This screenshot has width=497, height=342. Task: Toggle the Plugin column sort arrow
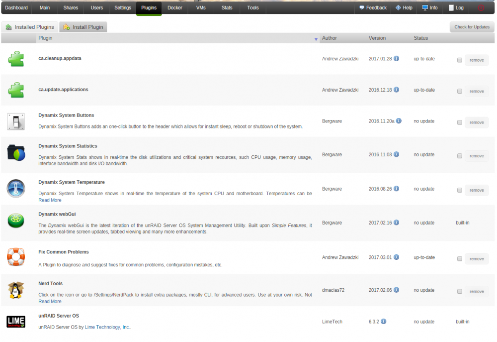(x=316, y=39)
